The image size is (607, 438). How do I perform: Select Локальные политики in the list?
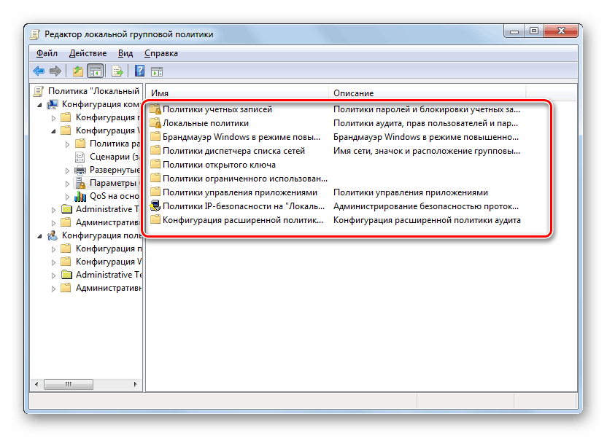click(206, 123)
